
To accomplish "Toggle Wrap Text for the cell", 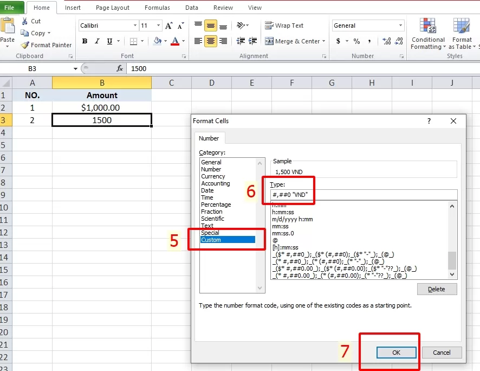I will (x=284, y=25).
